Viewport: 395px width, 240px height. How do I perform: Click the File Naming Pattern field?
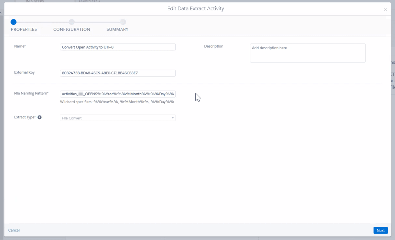coord(118,94)
